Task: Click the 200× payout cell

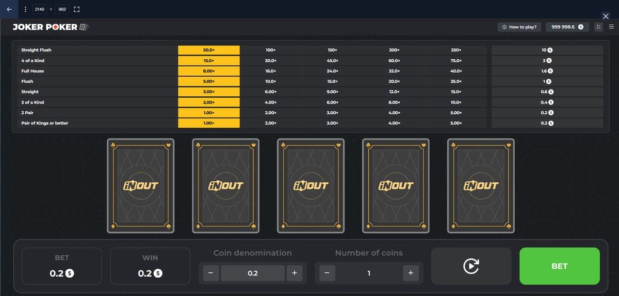Action: (x=394, y=50)
